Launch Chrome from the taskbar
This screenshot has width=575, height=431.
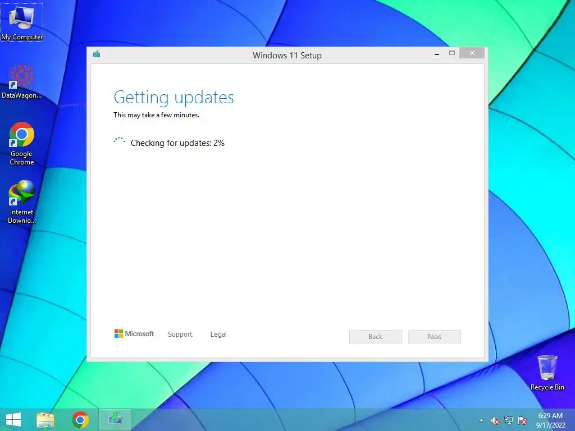click(x=80, y=420)
